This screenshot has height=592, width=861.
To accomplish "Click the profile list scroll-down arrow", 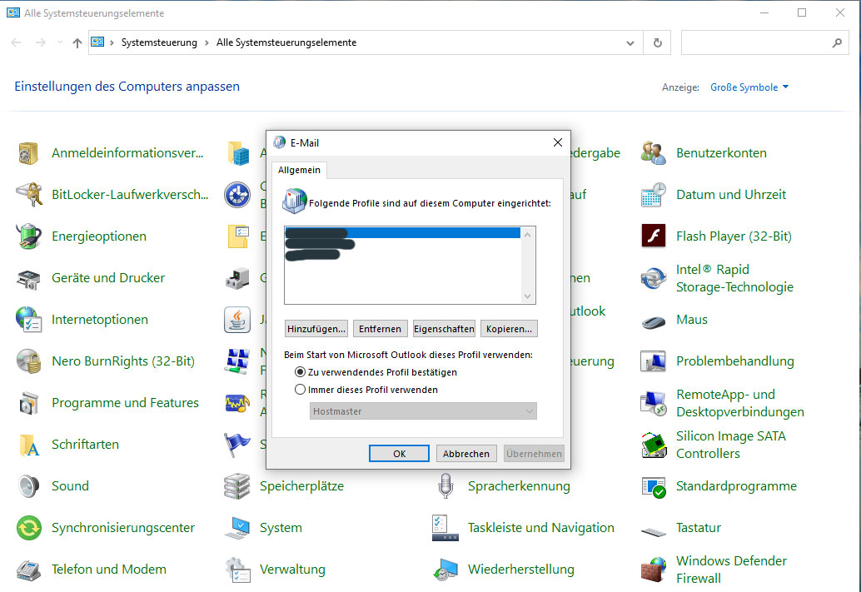I will [x=528, y=296].
